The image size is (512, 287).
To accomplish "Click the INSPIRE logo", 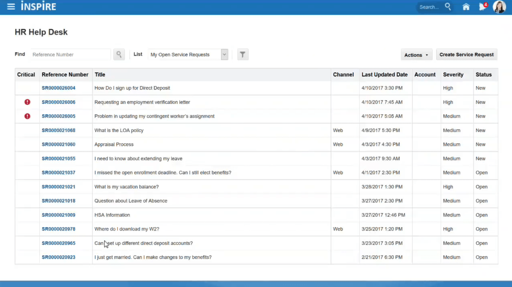I will tap(39, 6).
